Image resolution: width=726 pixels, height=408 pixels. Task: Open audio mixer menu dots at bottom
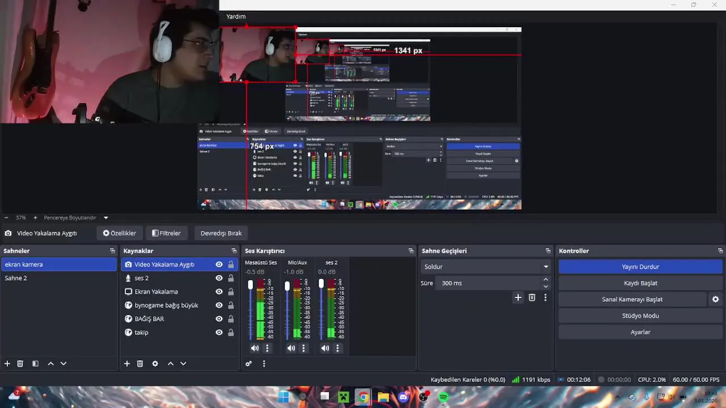[264, 364]
